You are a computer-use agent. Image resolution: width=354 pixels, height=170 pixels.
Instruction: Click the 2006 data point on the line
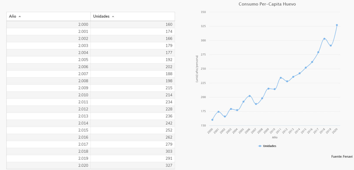pos(250,96)
